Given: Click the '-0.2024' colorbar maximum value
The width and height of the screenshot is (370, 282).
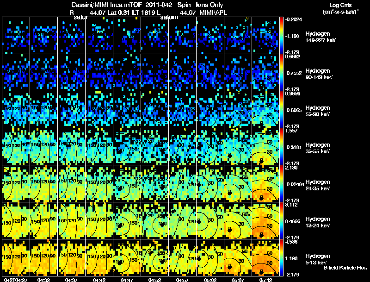Looking at the screenshot, I should pyautogui.click(x=293, y=19).
